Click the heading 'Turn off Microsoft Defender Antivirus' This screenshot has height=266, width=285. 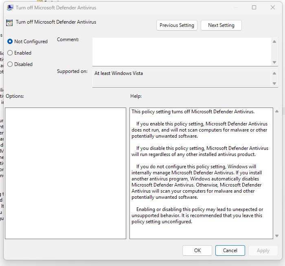[x=56, y=22]
